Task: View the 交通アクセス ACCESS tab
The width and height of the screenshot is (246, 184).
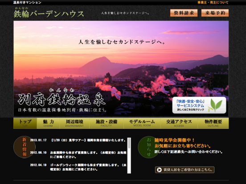Action: click(x=179, y=123)
